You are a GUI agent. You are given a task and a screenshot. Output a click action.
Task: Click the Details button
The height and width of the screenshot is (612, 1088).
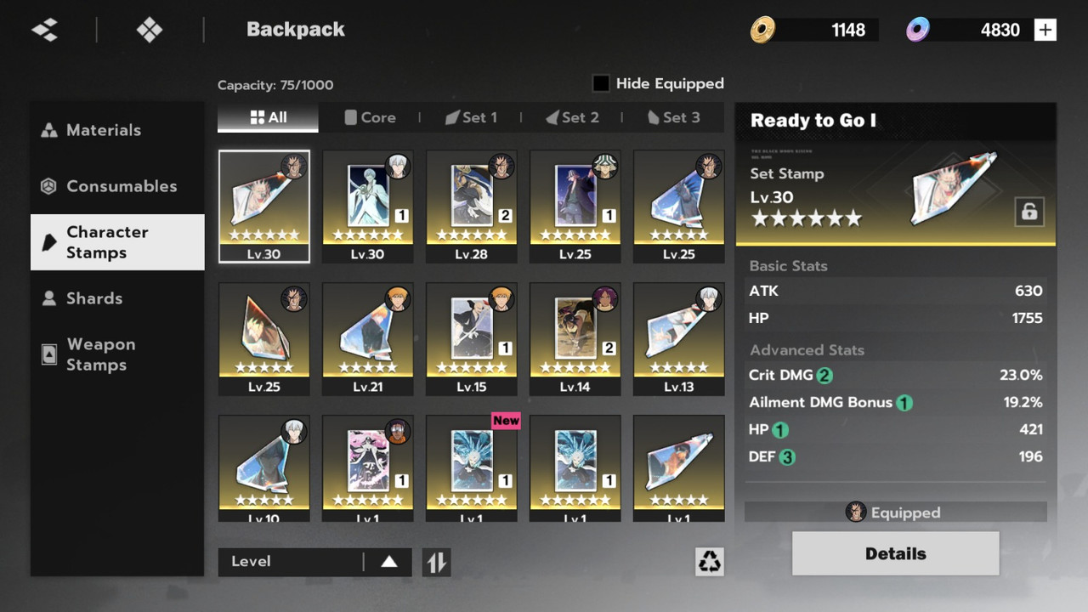point(896,553)
